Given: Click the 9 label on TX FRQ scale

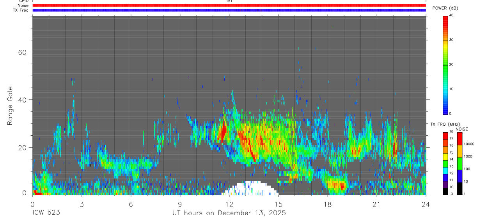Looking at the screenshot, I should pyautogui.click(x=452, y=194).
